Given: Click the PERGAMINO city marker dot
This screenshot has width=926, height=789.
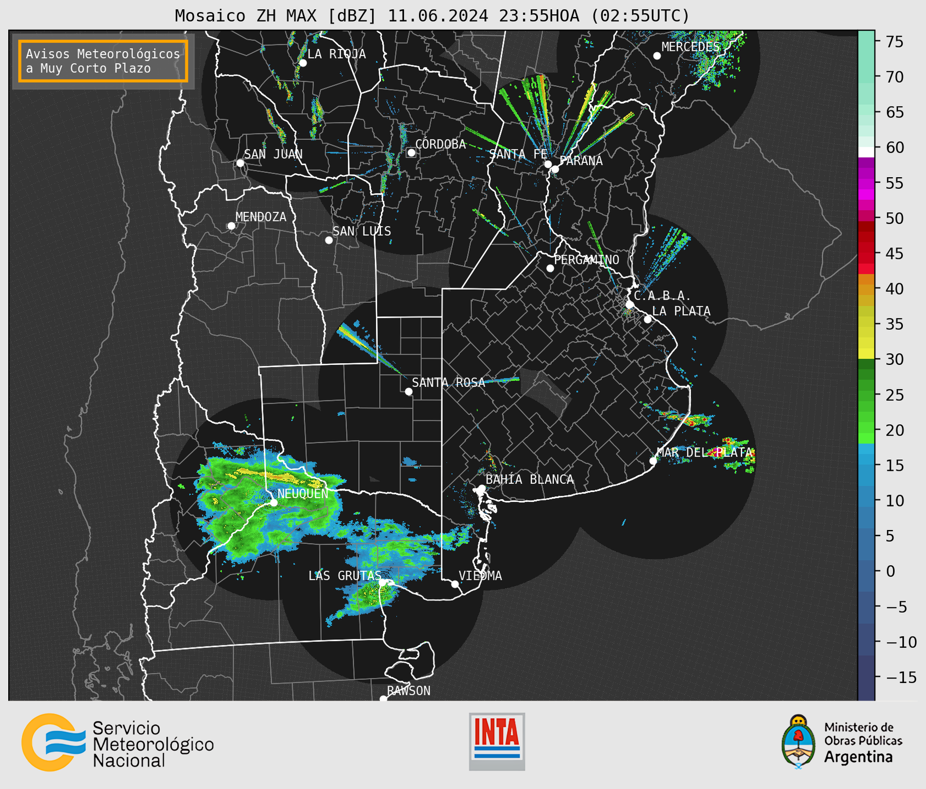Looking at the screenshot, I should point(550,268).
